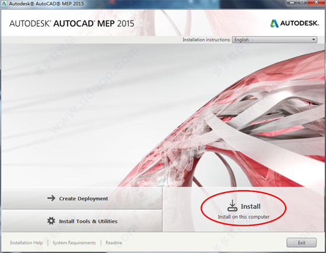Click the Autodesk logo at top right
Screen dimensions: 326x253
tap(294, 23)
